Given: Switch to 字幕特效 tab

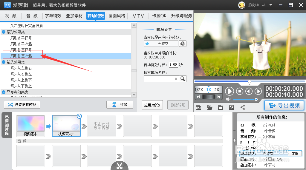Looking at the screenshot, I should 53,16.
